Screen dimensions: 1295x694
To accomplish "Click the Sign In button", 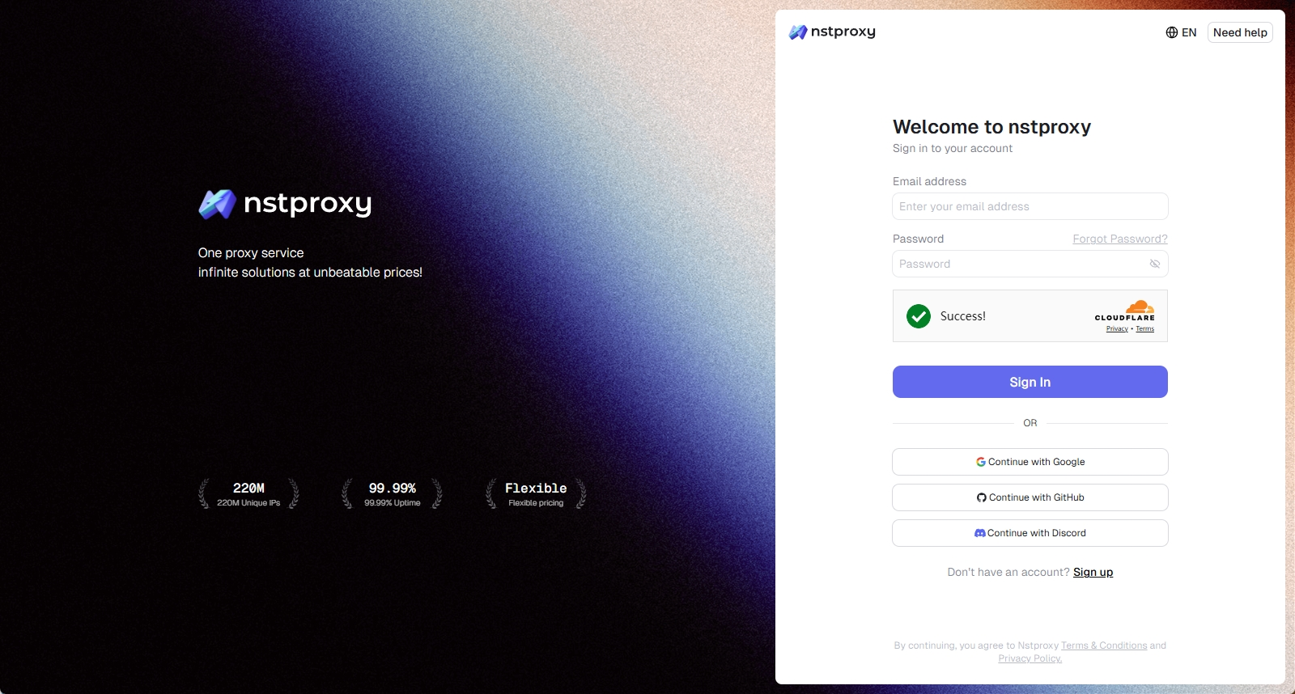I will click(1030, 382).
